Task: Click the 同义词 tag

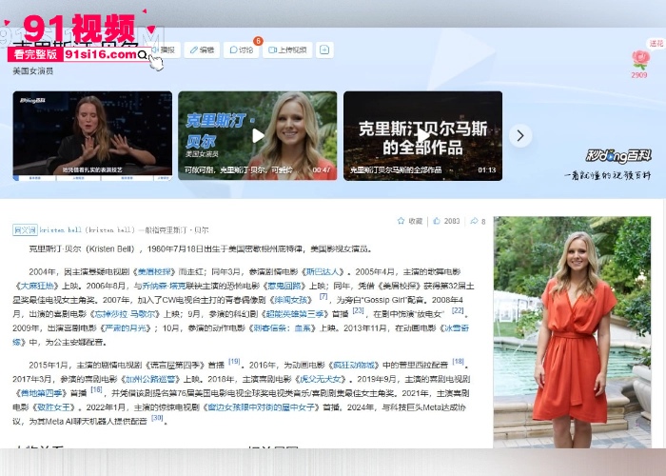Action: pyautogui.click(x=25, y=230)
